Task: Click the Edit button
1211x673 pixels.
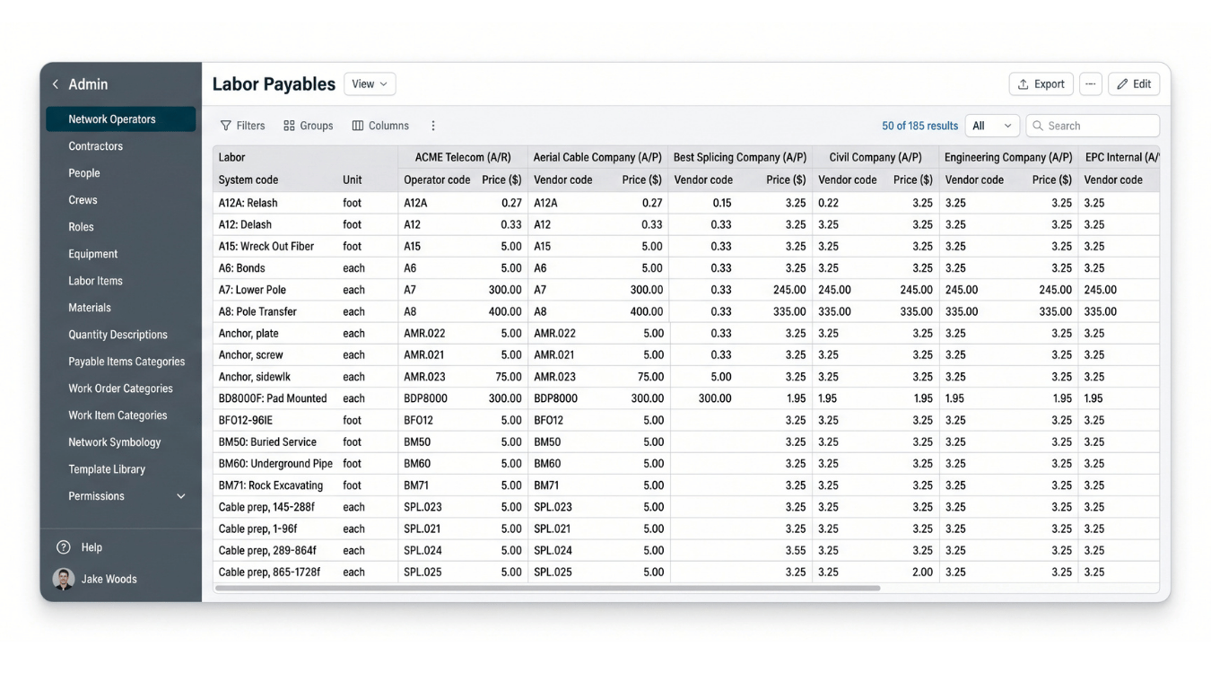Action: (1134, 84)
